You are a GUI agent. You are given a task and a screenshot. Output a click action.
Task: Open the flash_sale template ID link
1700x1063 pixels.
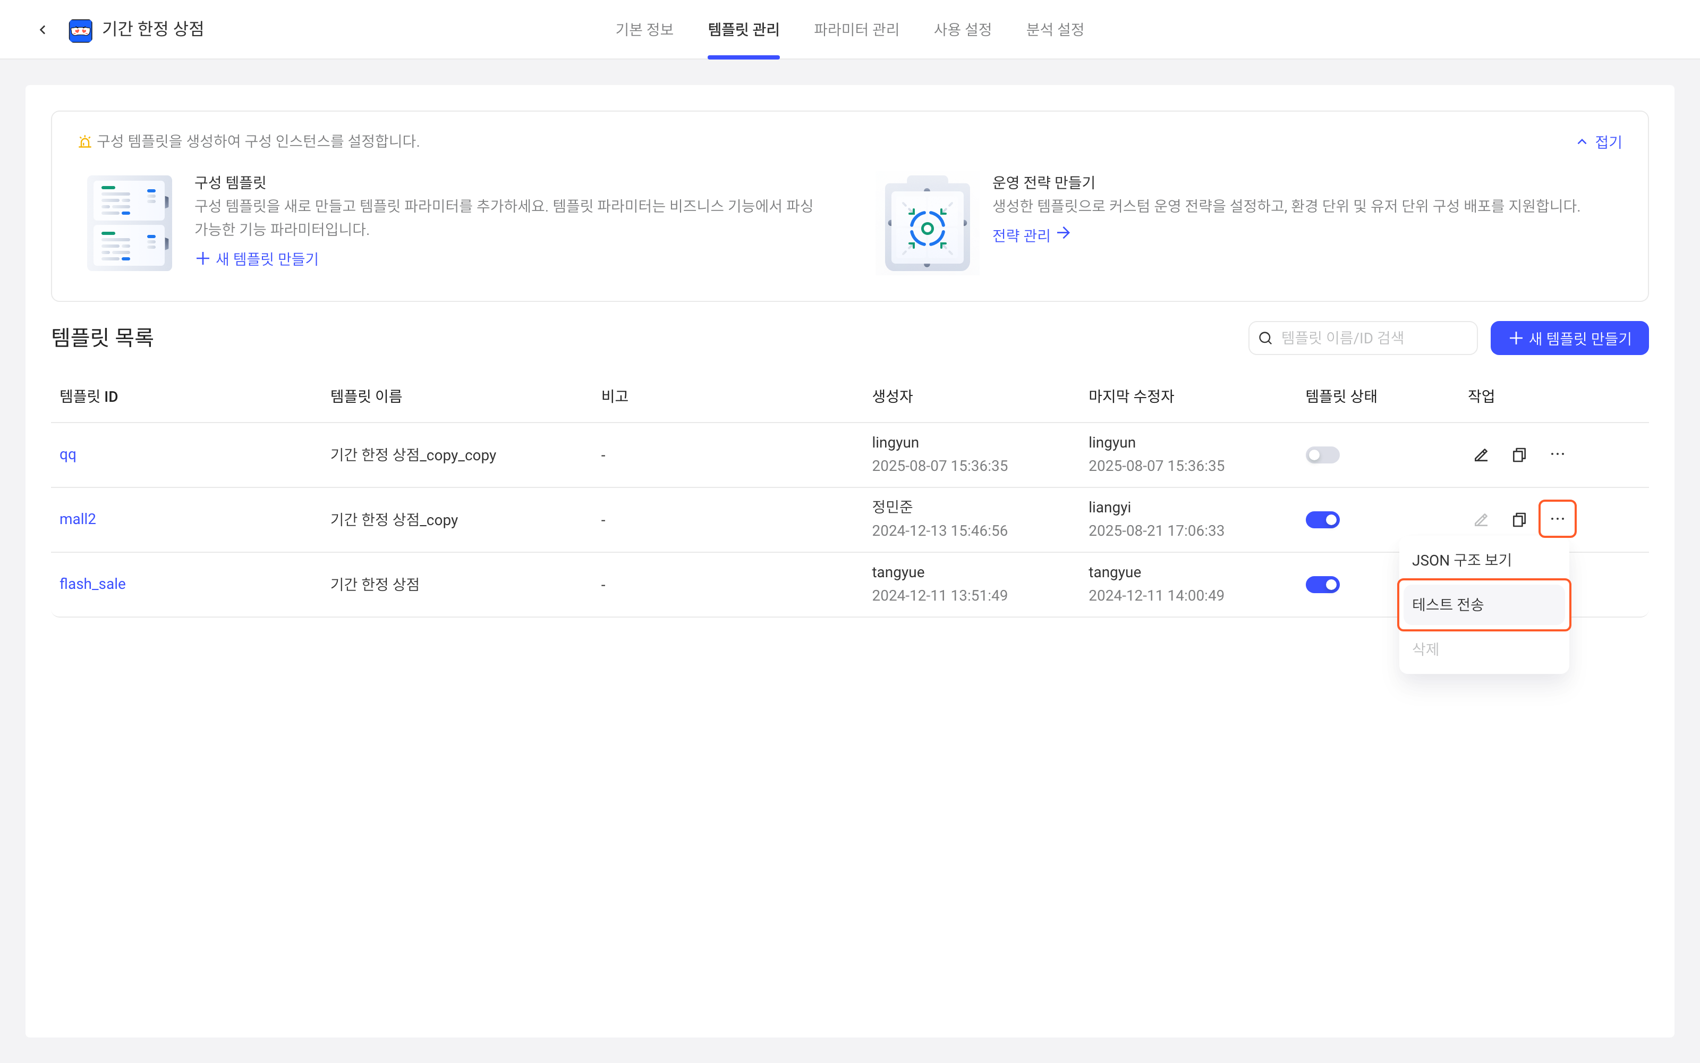[x=92, y=584]
